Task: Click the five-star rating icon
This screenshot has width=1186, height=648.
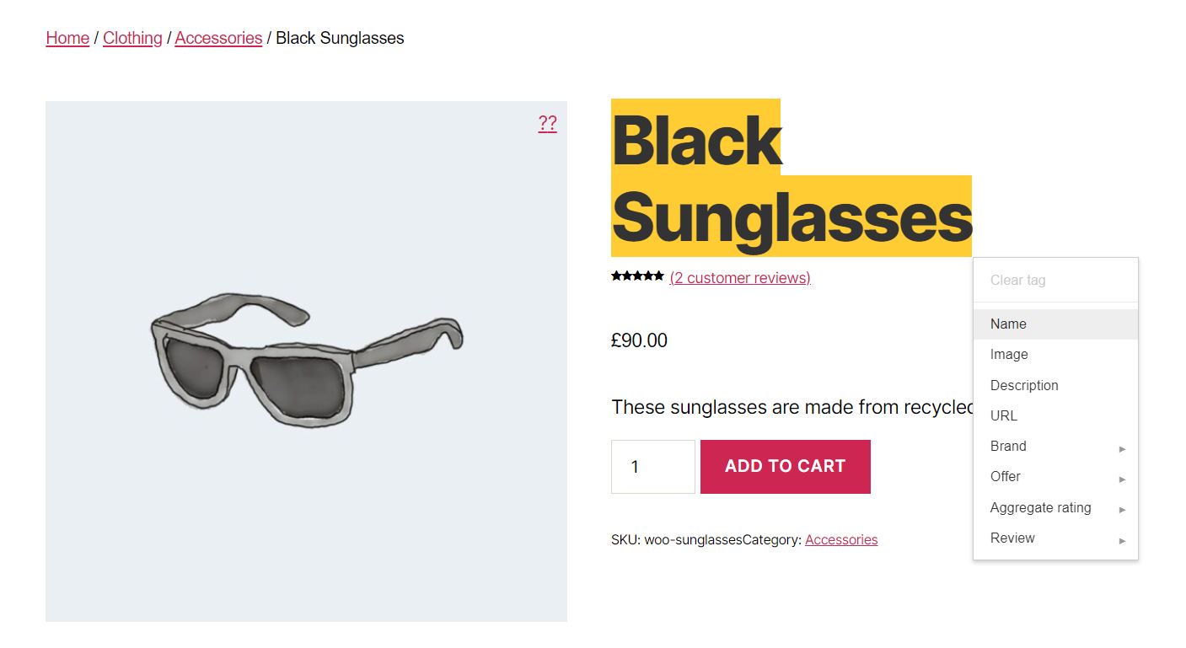Action: point(637,276)
